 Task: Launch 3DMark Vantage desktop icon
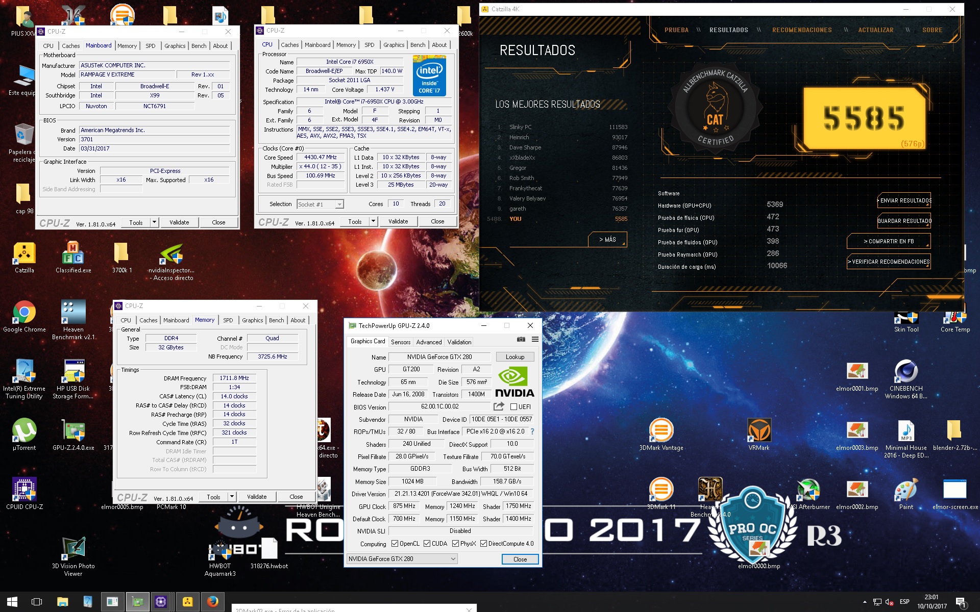click(661, 435)
